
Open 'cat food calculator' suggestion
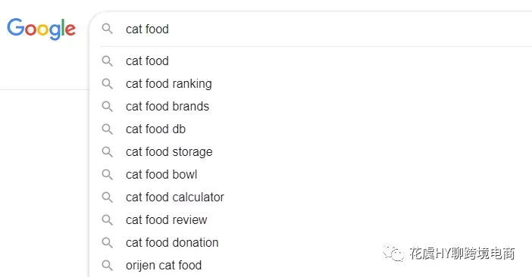(311, 197)
